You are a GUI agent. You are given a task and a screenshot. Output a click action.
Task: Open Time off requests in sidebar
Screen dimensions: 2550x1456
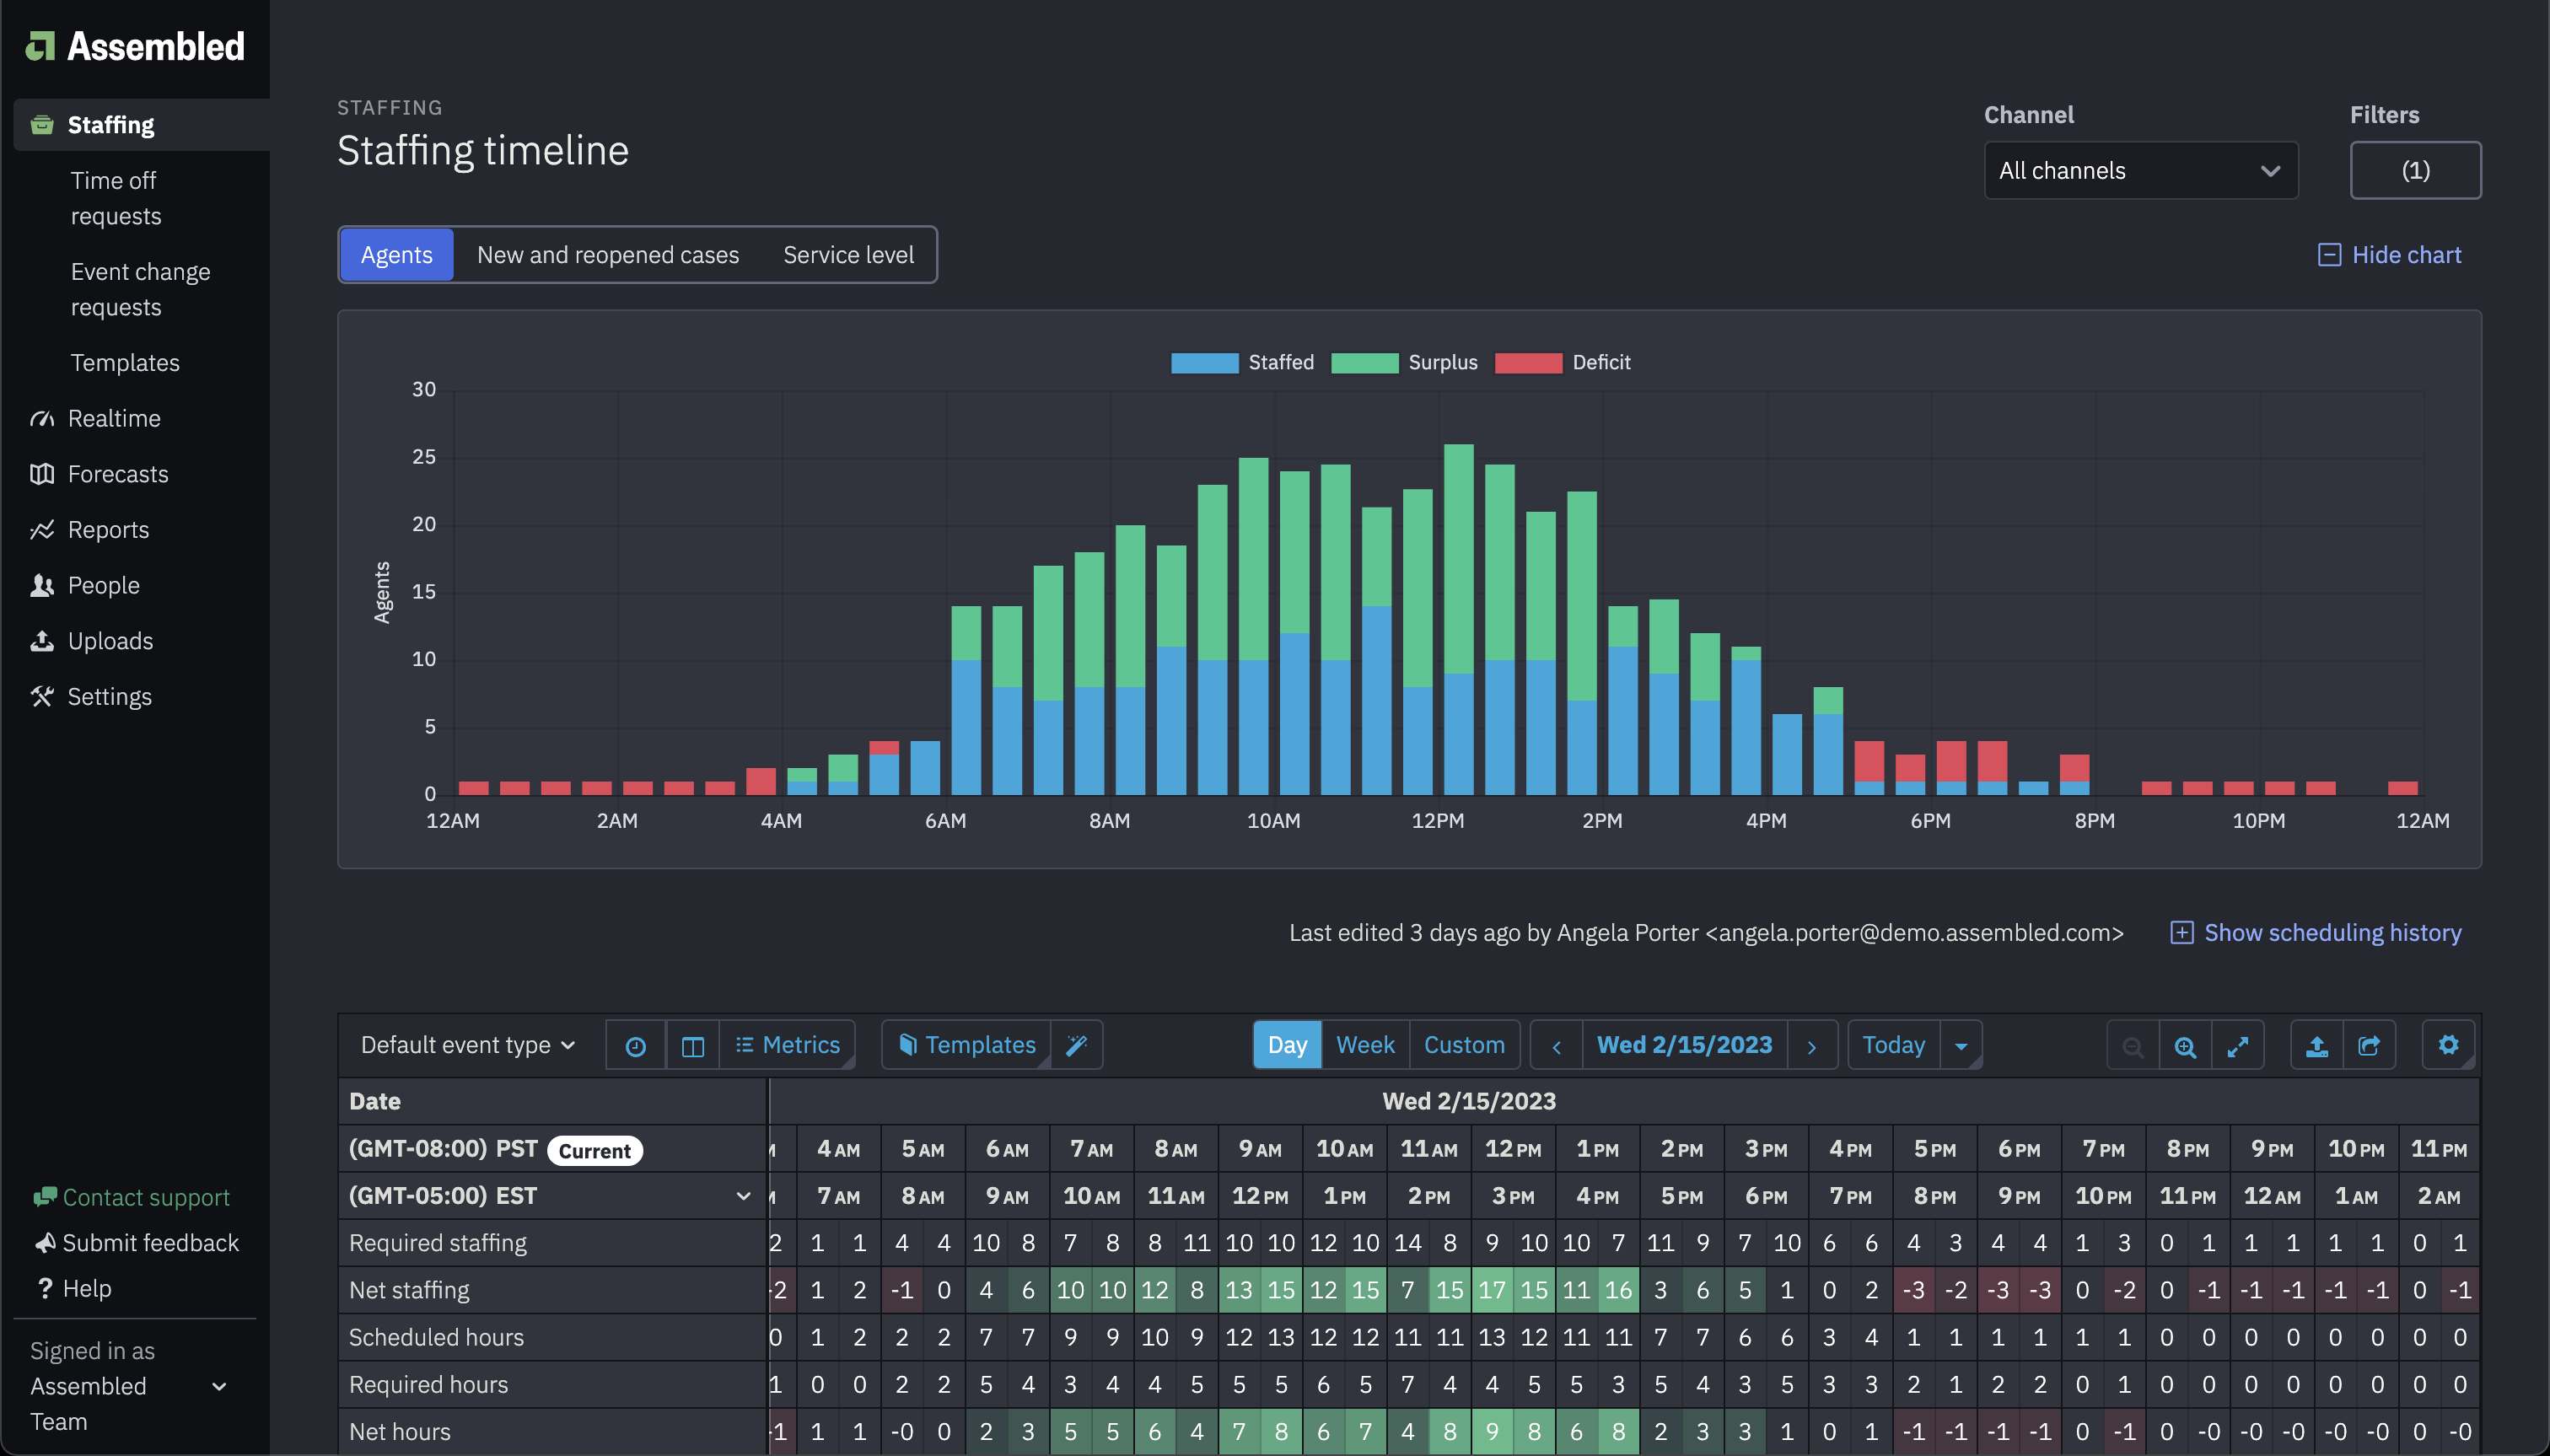tap(116, 198)
